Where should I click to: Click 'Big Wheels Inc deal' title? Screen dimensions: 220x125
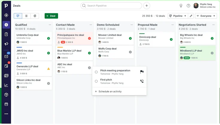pos(191,35)
